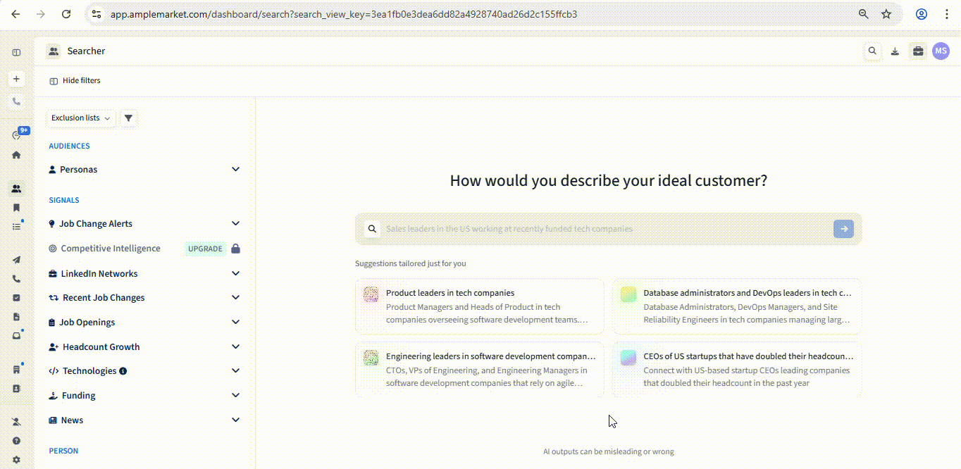Viewport: 961px width, 469px height.
Task: Open the paper plane icon in sidebar
Action: [x=16, y=260]
